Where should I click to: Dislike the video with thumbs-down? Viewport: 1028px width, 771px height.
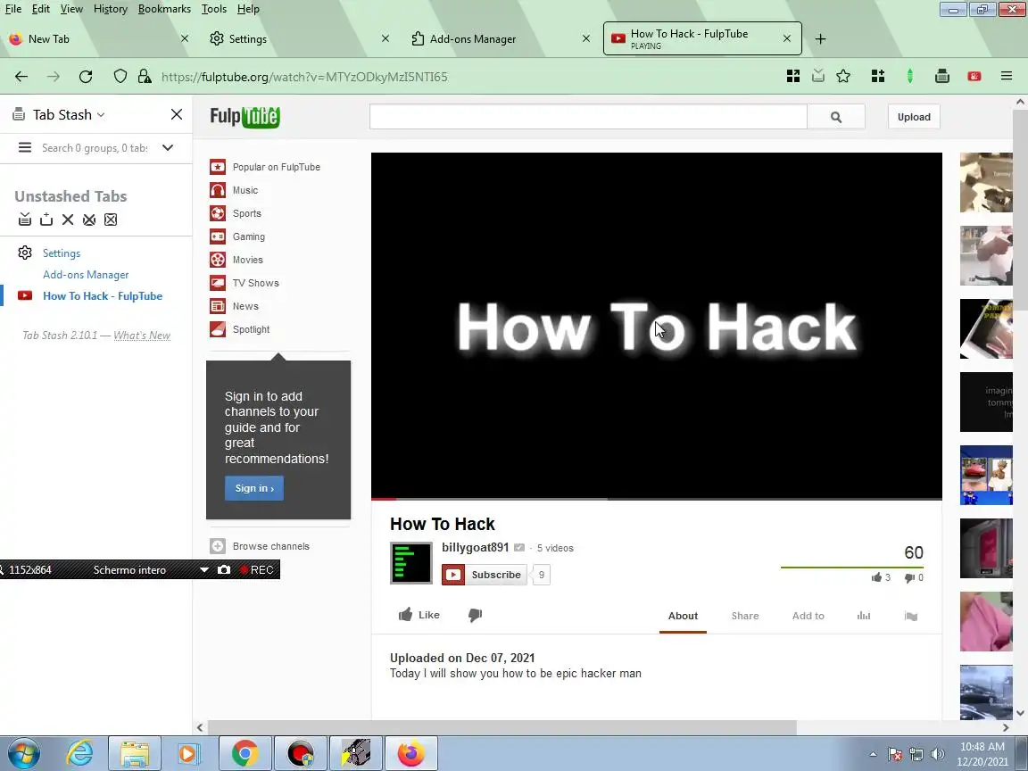[476, 615]
